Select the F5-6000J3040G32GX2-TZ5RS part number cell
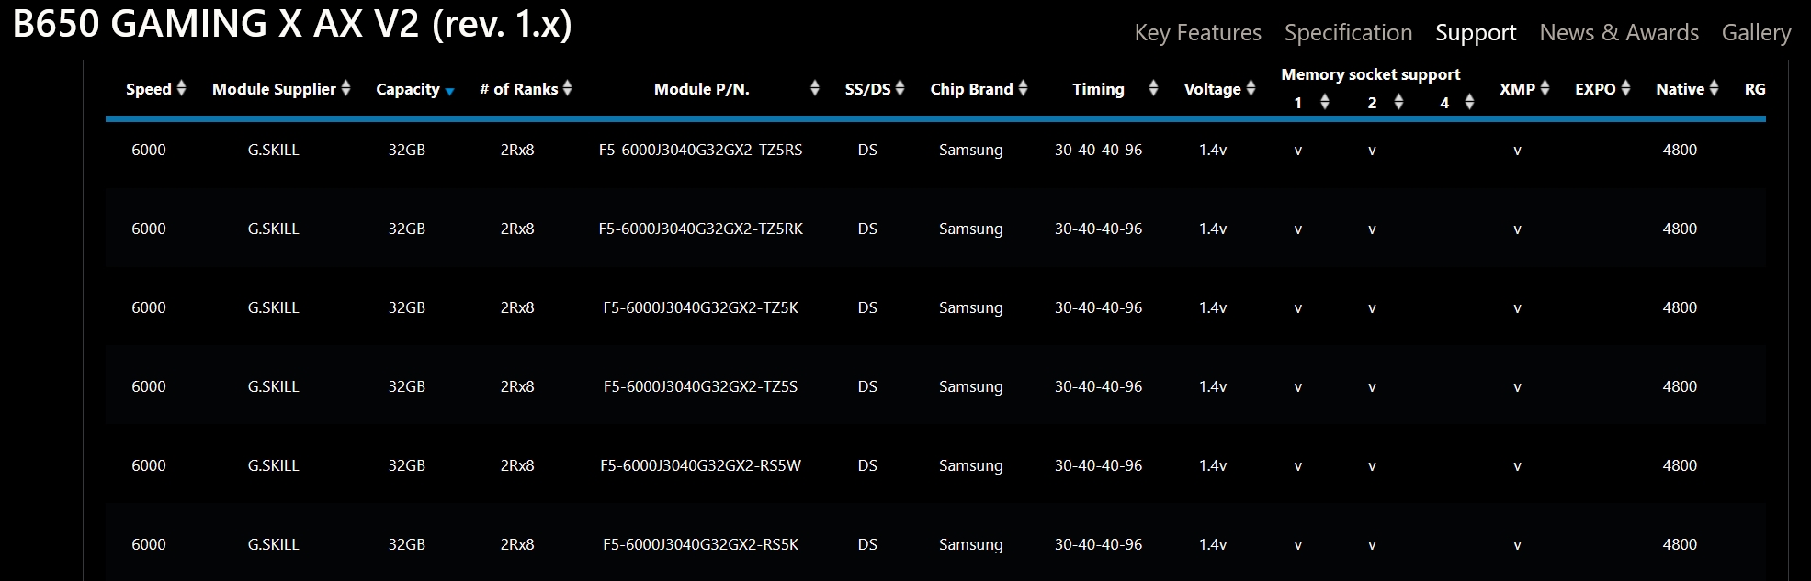This screenshot has width=1811, height=581. (x=700, y=150)
